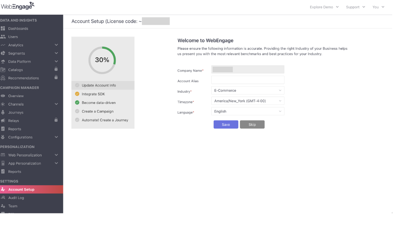Expand the Web Personalization chevron
415x226 pixels.
[56, 155]
